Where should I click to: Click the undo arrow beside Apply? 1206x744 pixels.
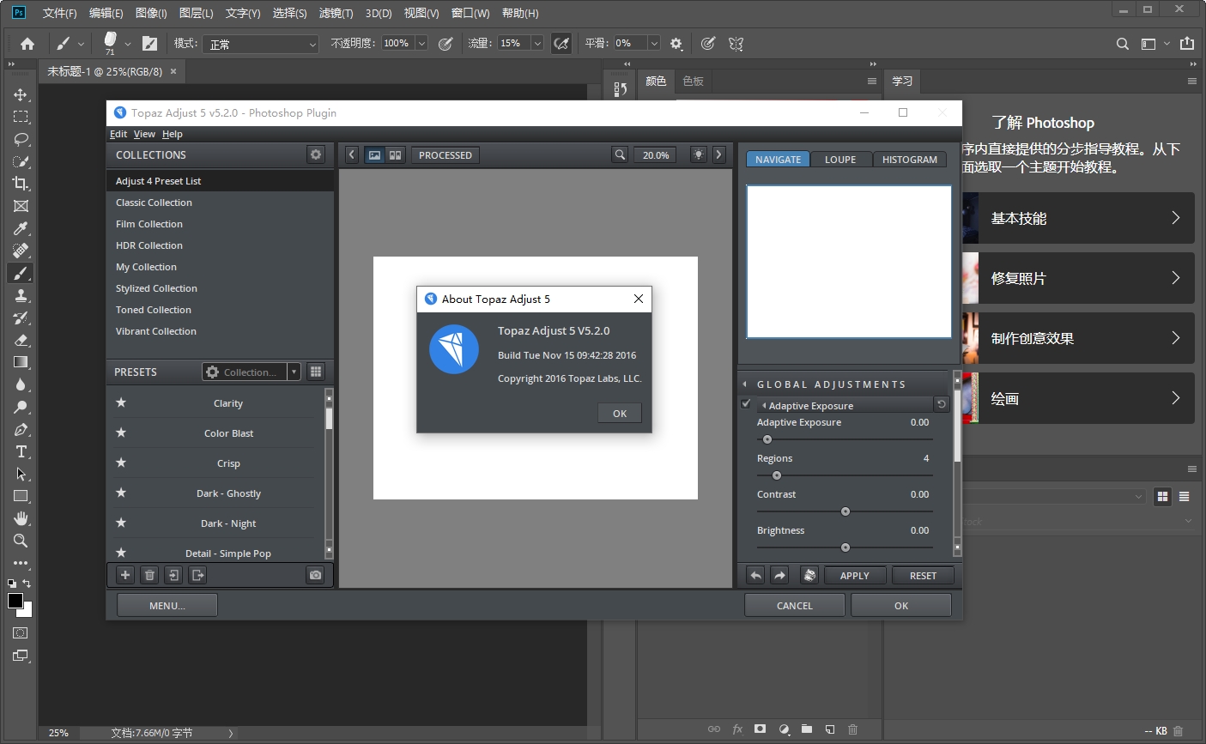pos(755,576)
